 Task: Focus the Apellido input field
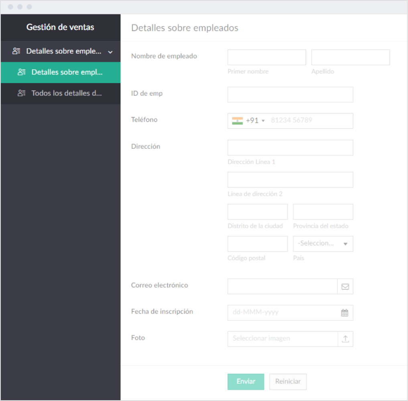coord(351,57)
